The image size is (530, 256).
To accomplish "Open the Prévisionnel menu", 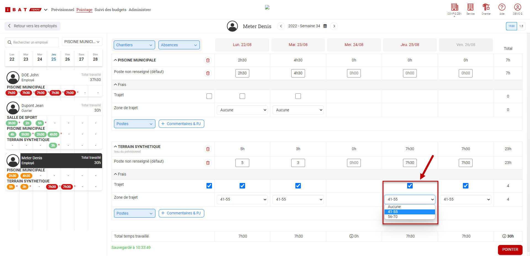I will click(63, 10).
